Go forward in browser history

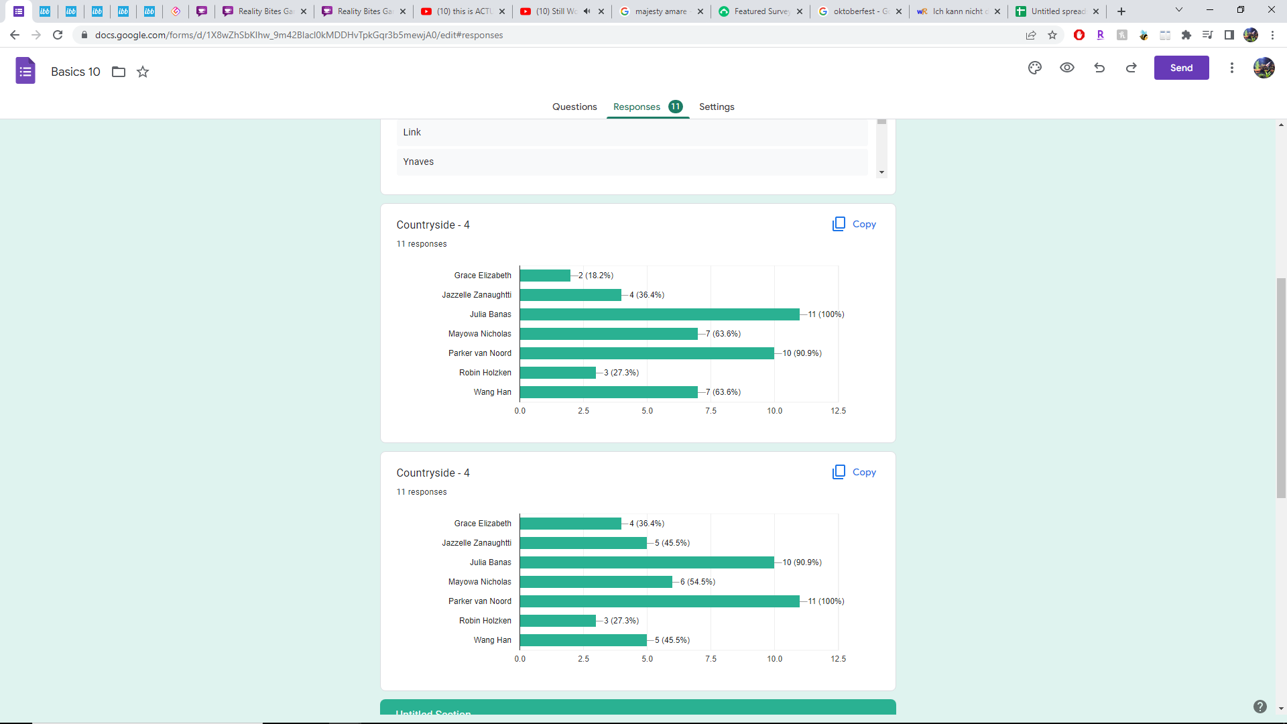point(36,35)
